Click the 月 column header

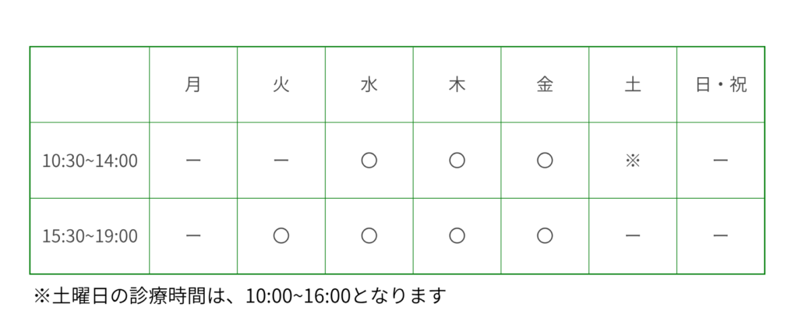click(193, 85)
